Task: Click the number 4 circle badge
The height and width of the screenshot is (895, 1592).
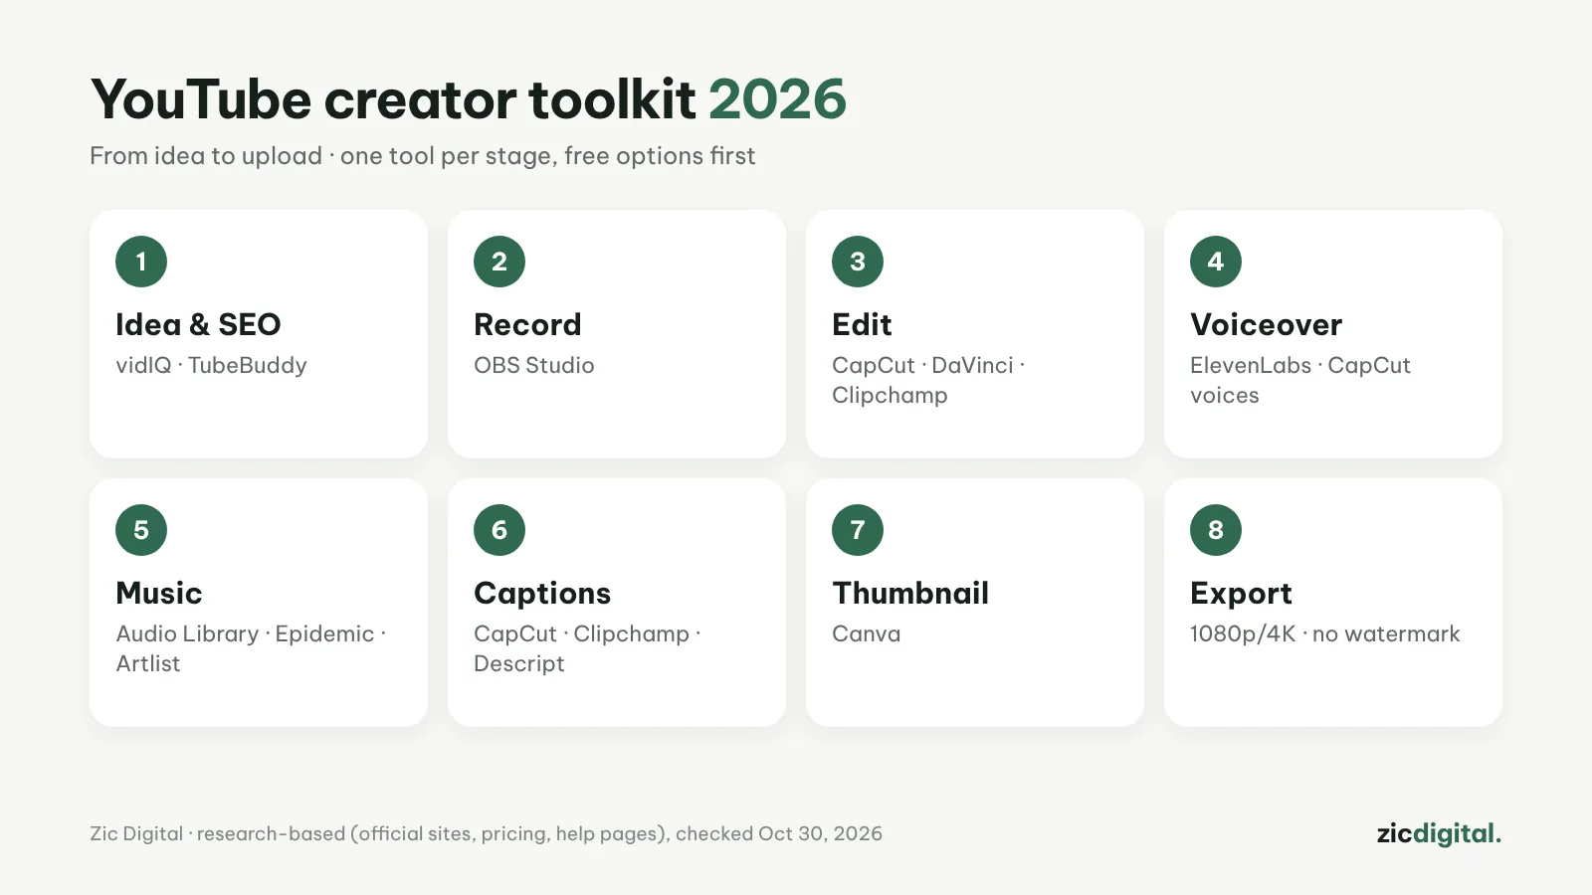Action: [x=1216, y=262]
